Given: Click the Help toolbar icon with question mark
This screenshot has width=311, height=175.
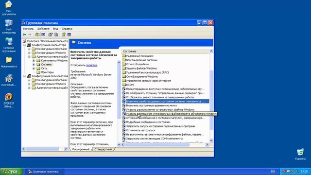Looking at the screenshot, I should tap(64, 35).
